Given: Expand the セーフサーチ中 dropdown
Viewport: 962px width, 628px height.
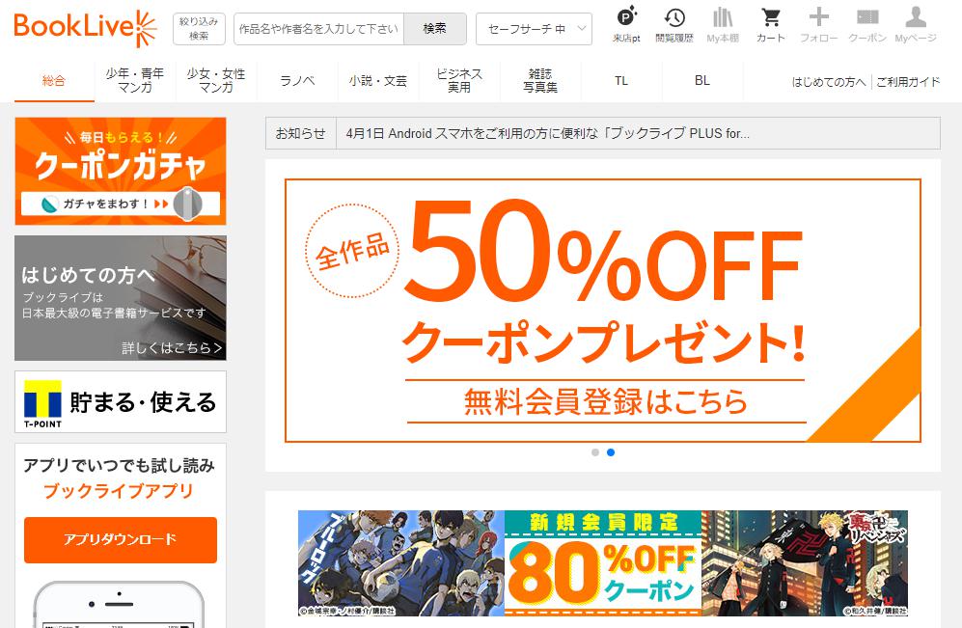Looking at the screenshot, I should (534, 29).
